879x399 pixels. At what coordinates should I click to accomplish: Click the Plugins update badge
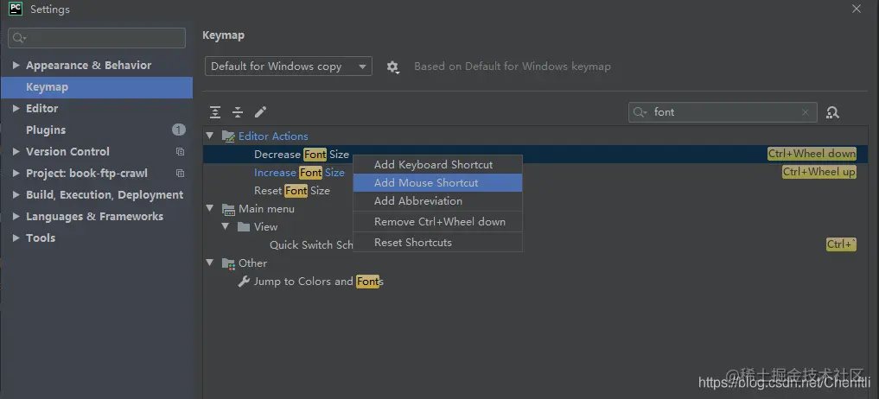[x=179, y=130]
